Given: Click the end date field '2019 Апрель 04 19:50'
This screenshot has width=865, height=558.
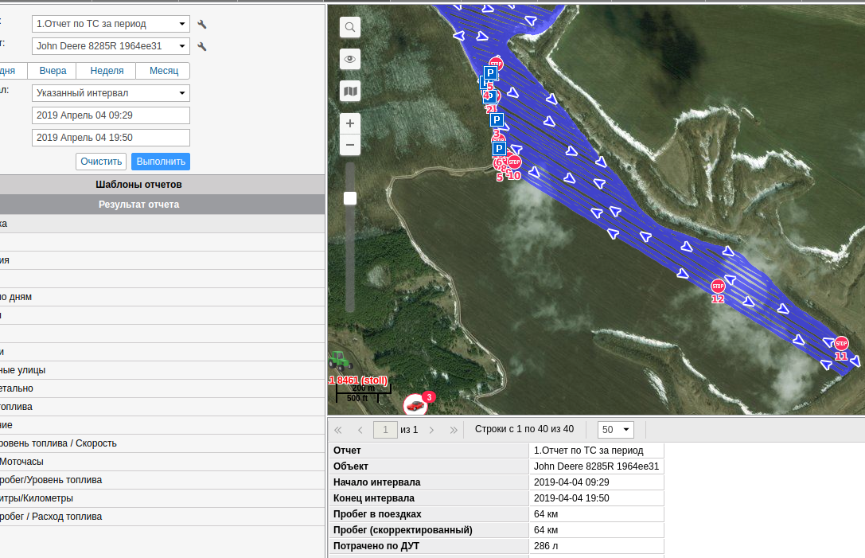Looking at the screenshot, I should point(111,138).
